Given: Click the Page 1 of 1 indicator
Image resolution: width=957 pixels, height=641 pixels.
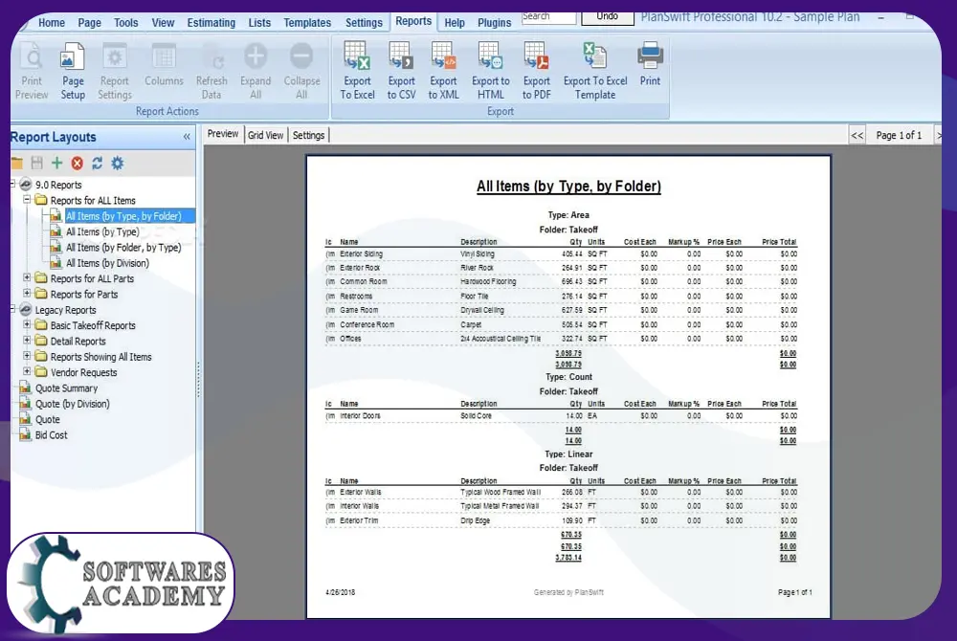Looking at the screenshot, I should point(899,136).
